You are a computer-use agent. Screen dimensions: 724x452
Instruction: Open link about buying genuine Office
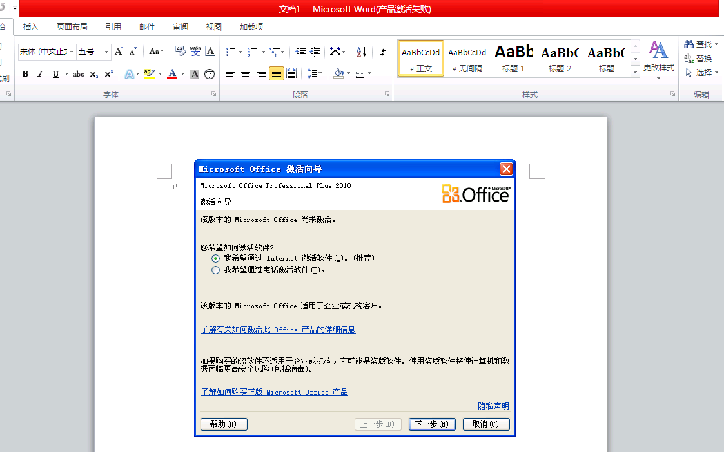[274, 392]
